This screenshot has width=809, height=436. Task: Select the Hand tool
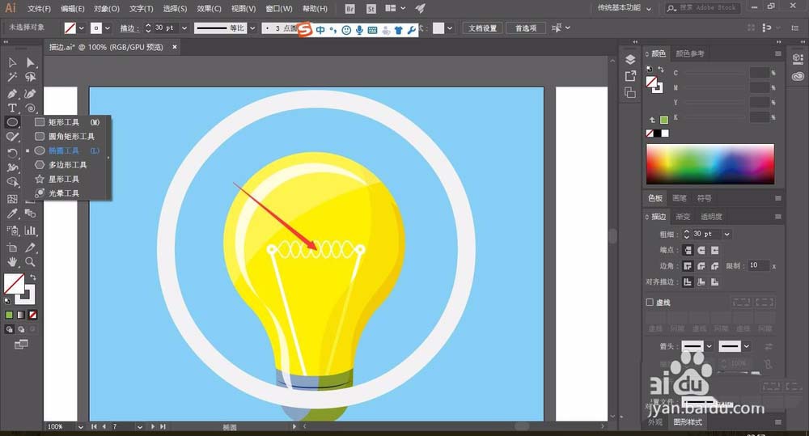point(12,262)
